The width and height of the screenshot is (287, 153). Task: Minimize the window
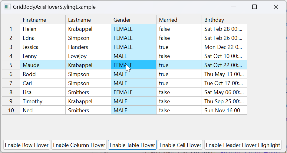(x=233, y=7)
